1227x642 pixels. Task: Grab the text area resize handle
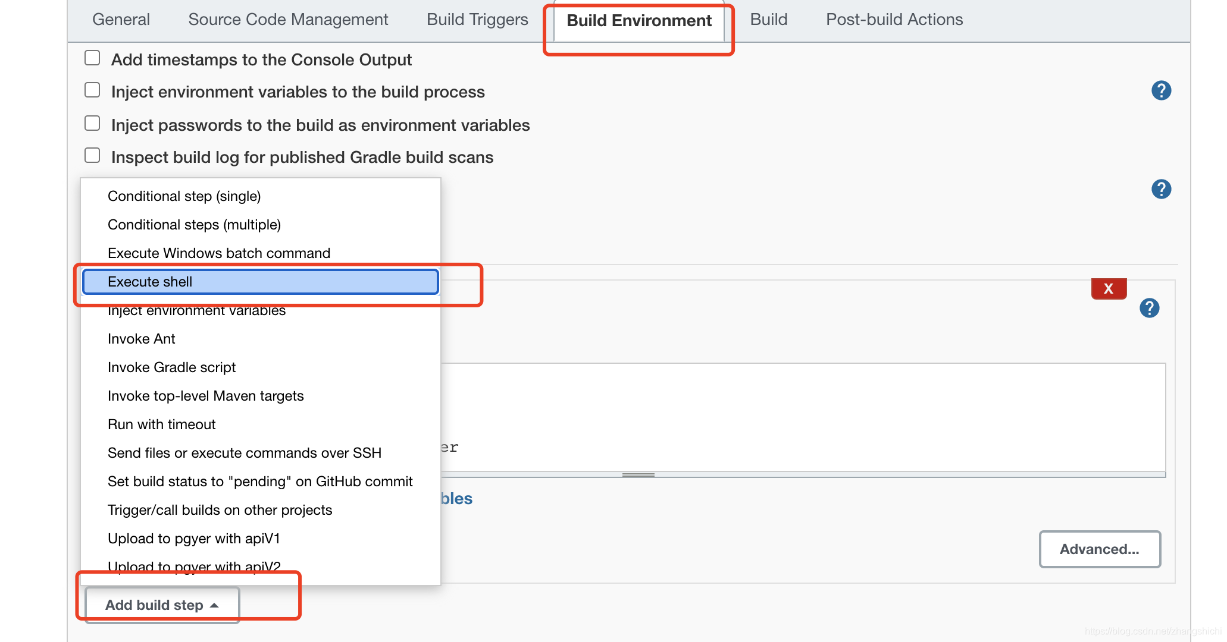pyautogui.click(x=638, y=475)
